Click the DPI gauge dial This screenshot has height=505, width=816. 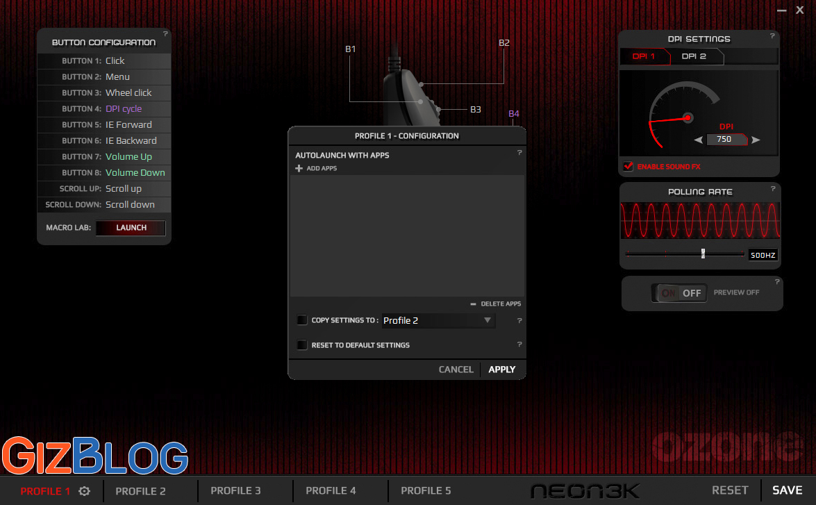coord(685,115)
